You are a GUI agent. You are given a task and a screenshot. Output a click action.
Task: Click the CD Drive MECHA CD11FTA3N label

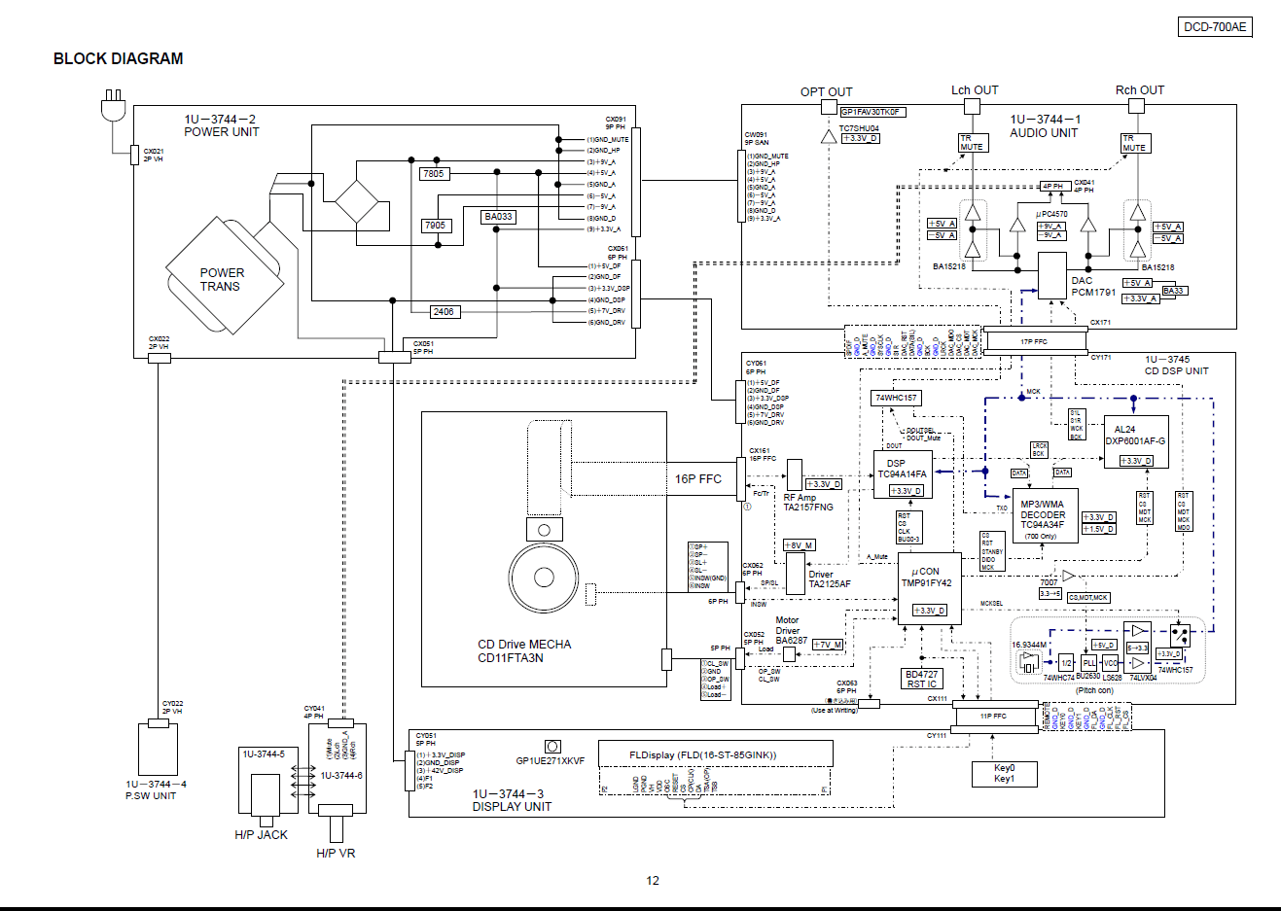(x=524, y=651)
